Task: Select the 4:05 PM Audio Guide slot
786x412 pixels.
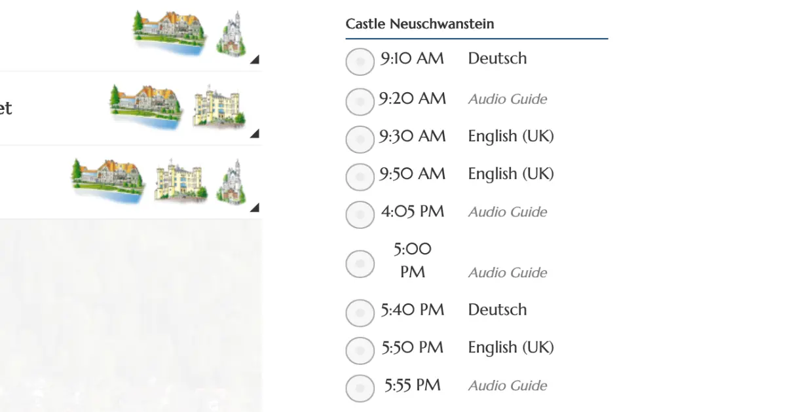Action: pos(360,214)
